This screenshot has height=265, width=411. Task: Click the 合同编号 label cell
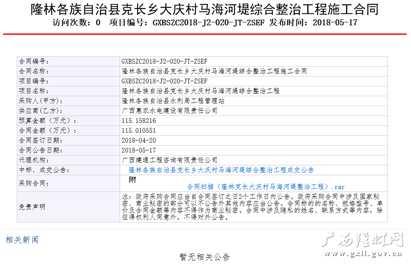(x=68, y=61)
